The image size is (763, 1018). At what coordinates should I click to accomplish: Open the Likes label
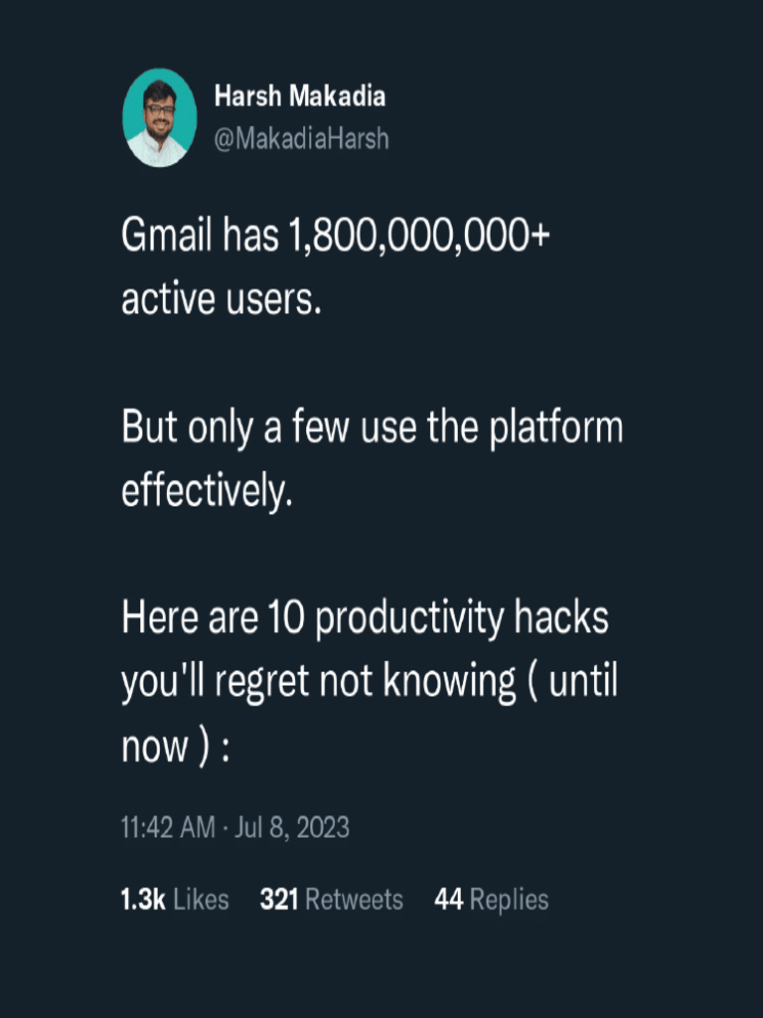point(201,900)
